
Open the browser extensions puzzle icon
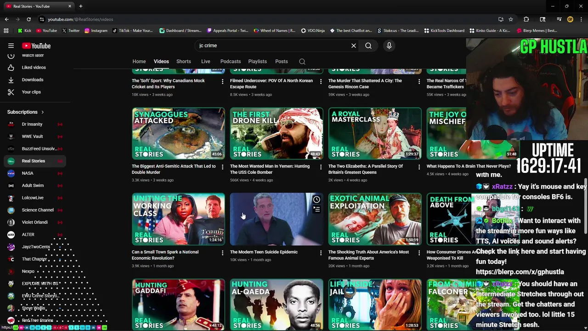[x=526, y=19]
